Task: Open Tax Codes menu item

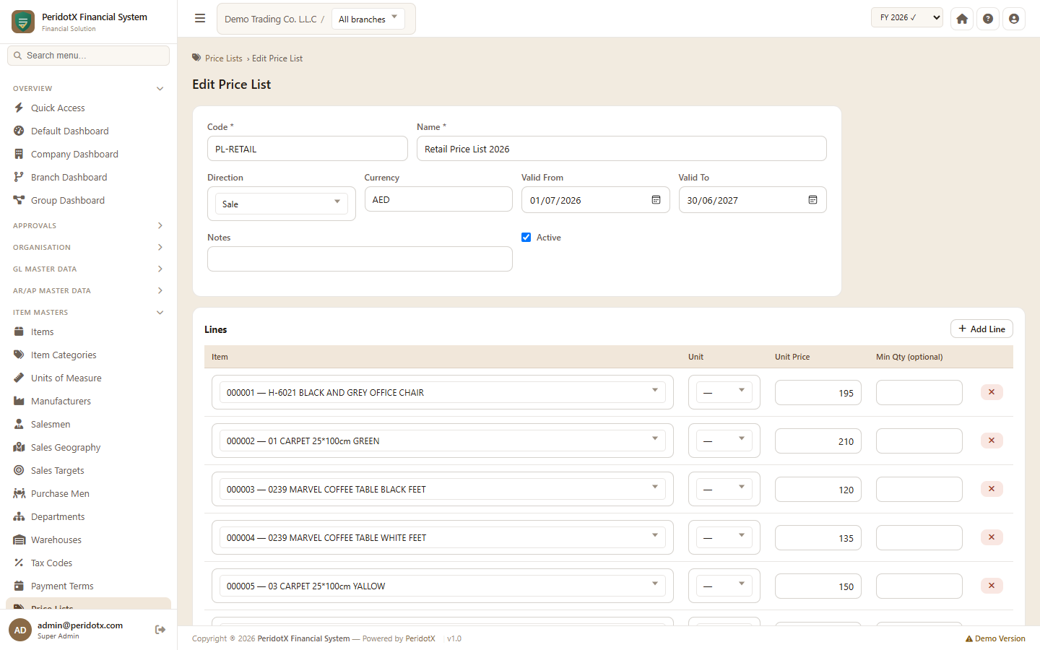Action: point(88,563)
